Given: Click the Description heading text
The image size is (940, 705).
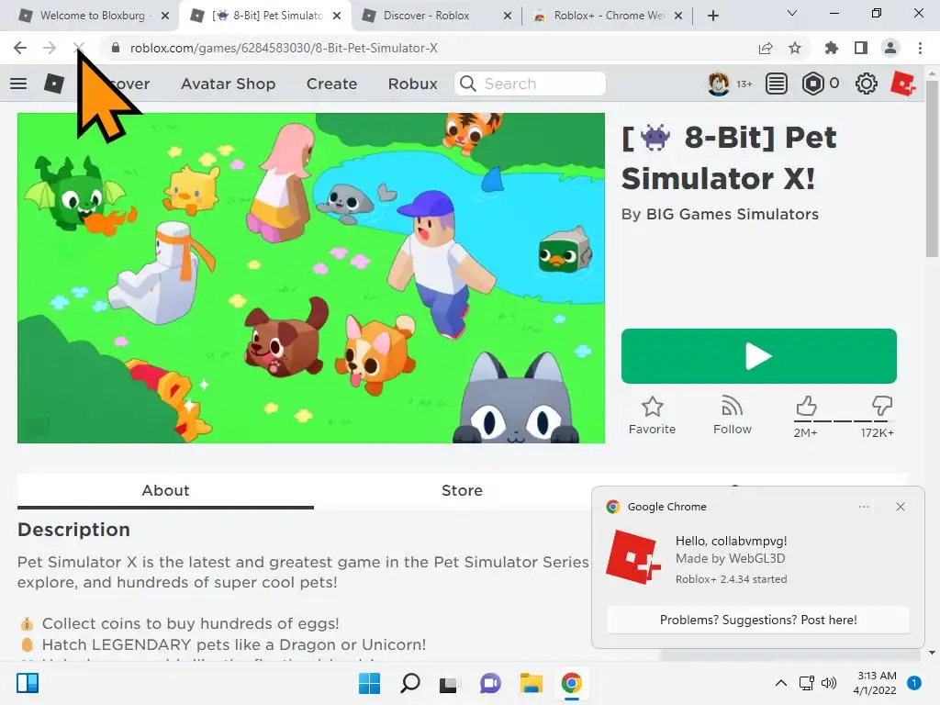Looking at the screenshot, I should (73, 530).
